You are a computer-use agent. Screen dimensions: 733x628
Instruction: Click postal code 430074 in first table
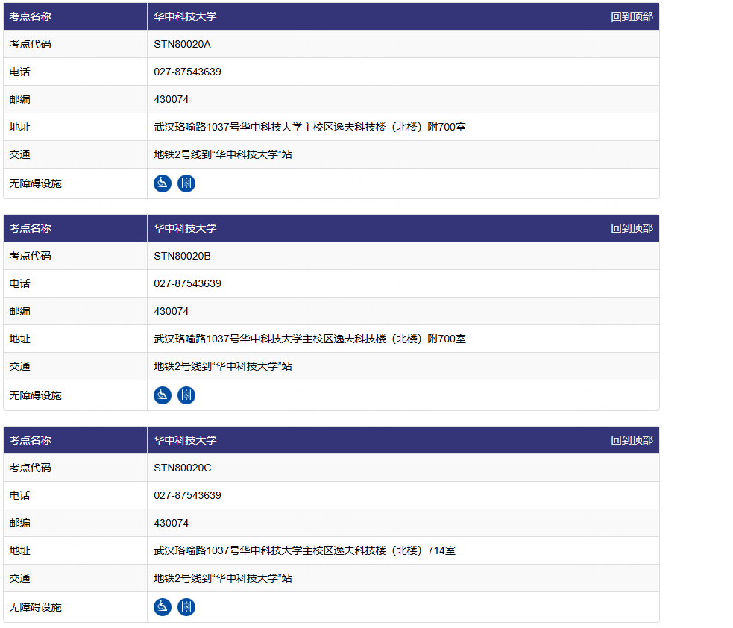point(171,99)
